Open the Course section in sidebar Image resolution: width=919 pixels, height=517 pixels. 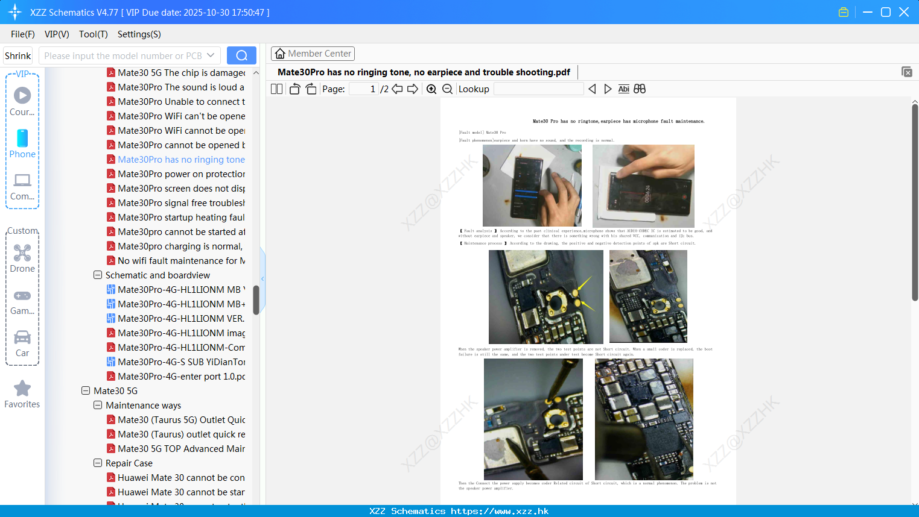(22, 101)
